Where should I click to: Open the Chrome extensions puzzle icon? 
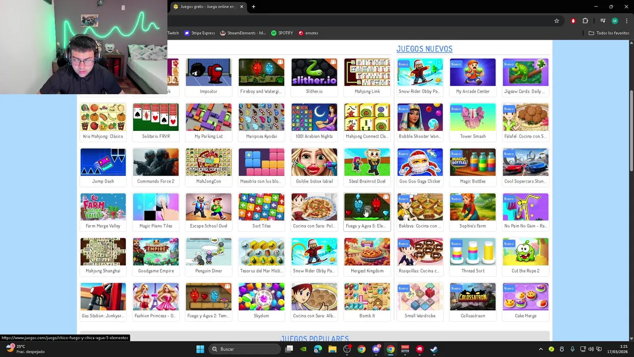pos(585,21)
